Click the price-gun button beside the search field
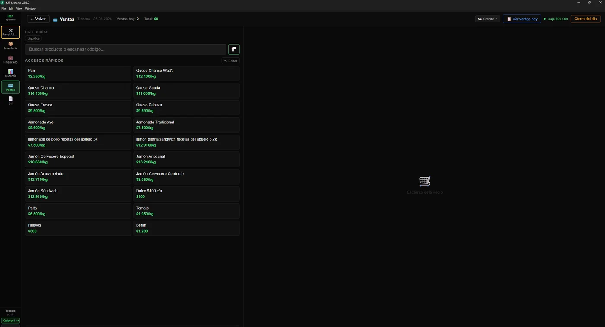Screen dimensions: 605x327 pos(234,49)
